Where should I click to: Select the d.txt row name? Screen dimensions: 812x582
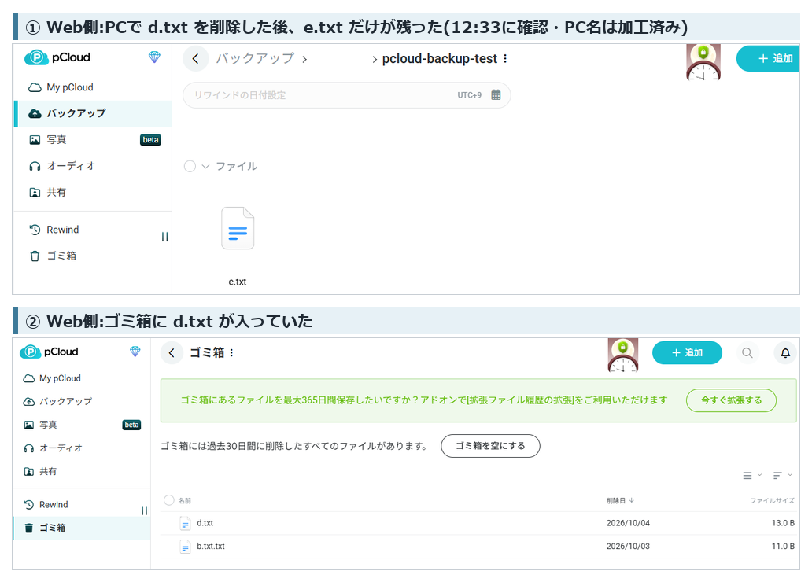205,524
